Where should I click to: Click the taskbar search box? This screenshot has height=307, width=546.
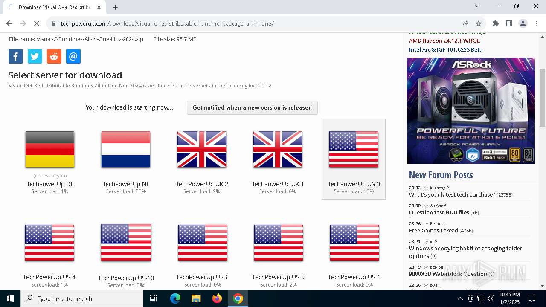(x=82, y=298)
